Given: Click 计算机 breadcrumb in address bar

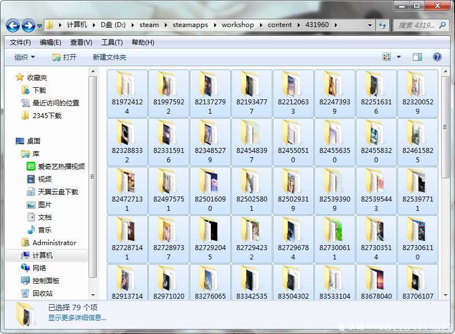Looking at the screenshot, I should click(x=76, y=25).
